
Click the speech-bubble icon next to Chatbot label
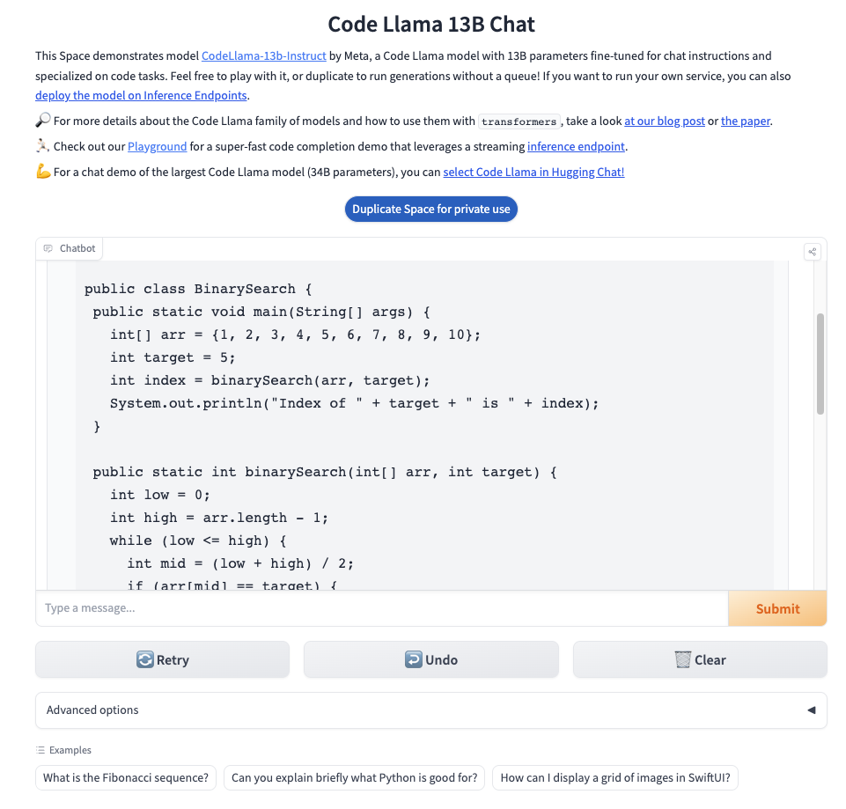50,248
